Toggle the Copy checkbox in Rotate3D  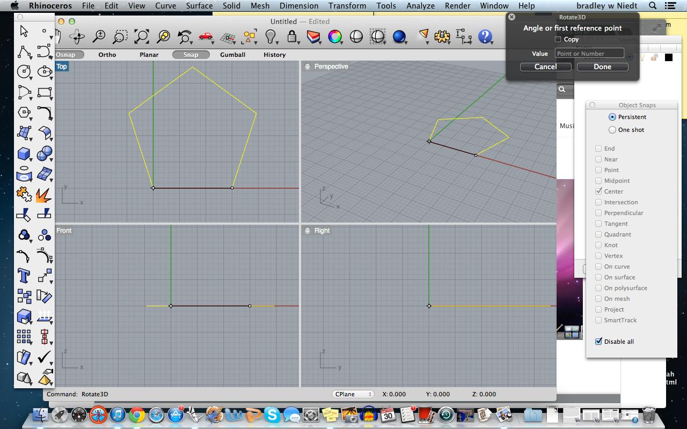(558, 39)
